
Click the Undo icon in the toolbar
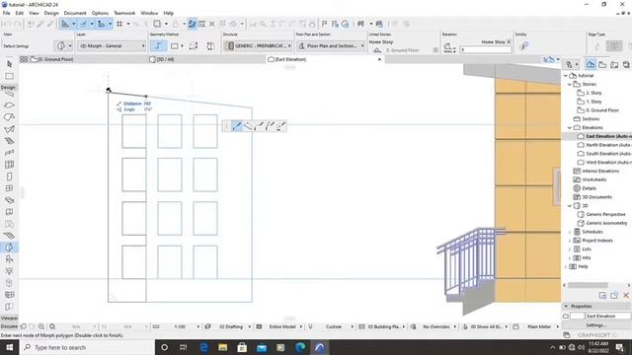(7, 24)
